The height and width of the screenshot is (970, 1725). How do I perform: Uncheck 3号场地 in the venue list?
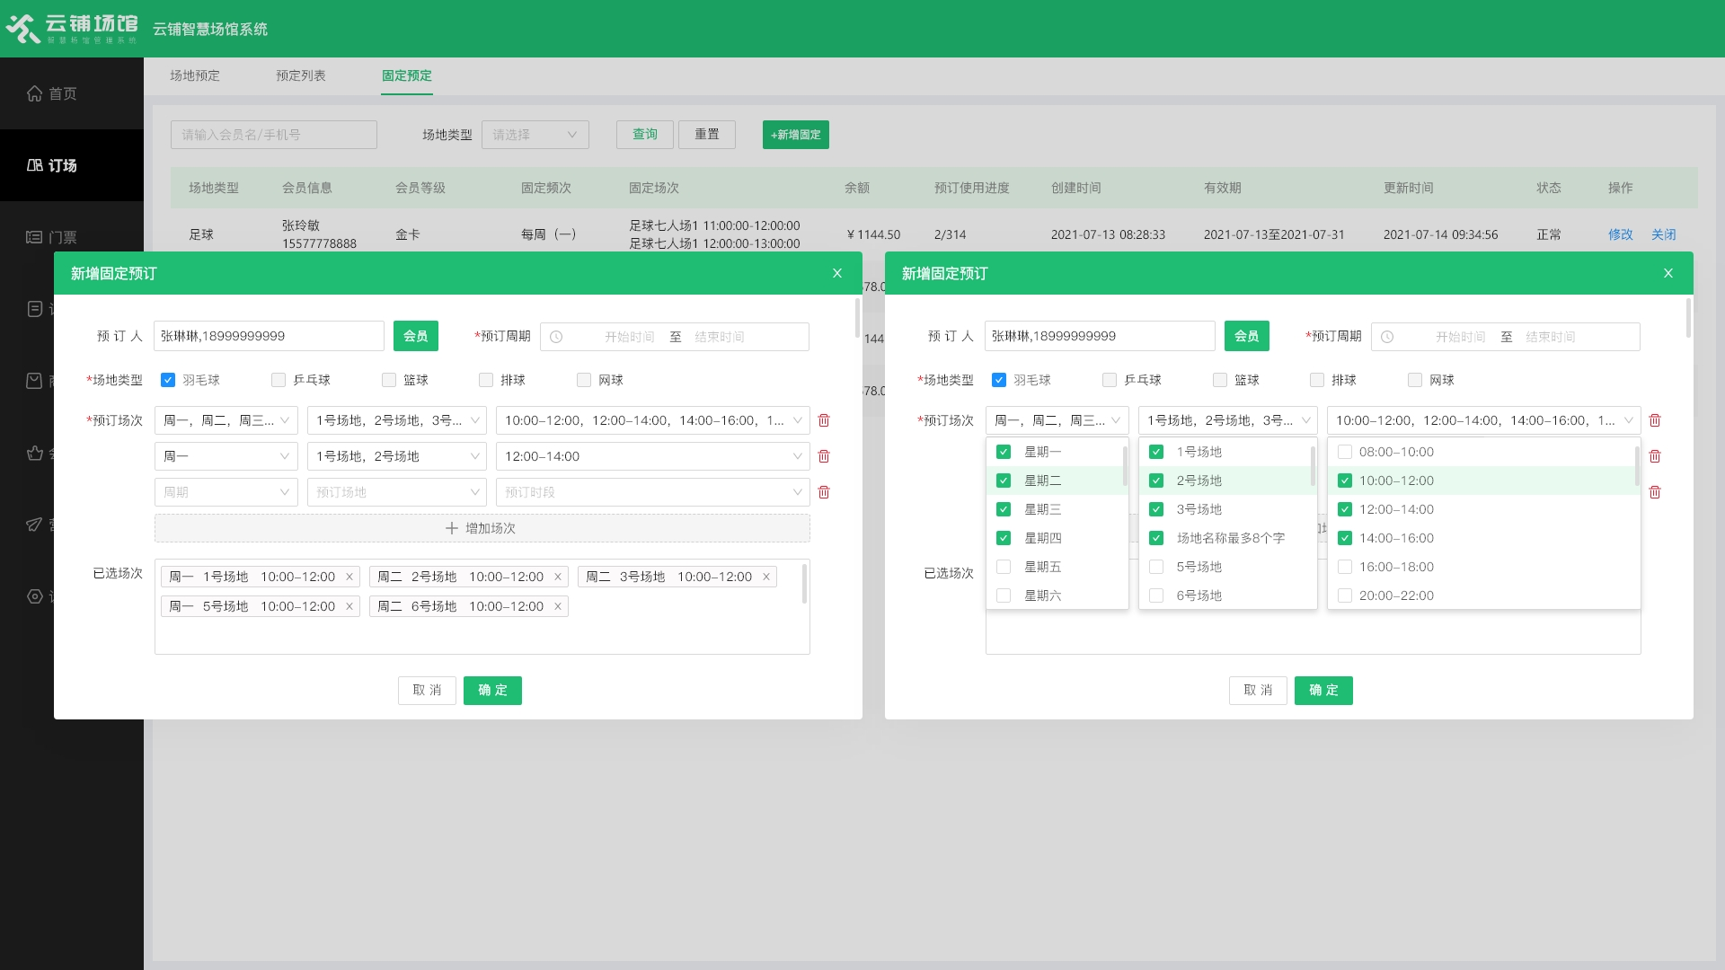(1156, 509)
